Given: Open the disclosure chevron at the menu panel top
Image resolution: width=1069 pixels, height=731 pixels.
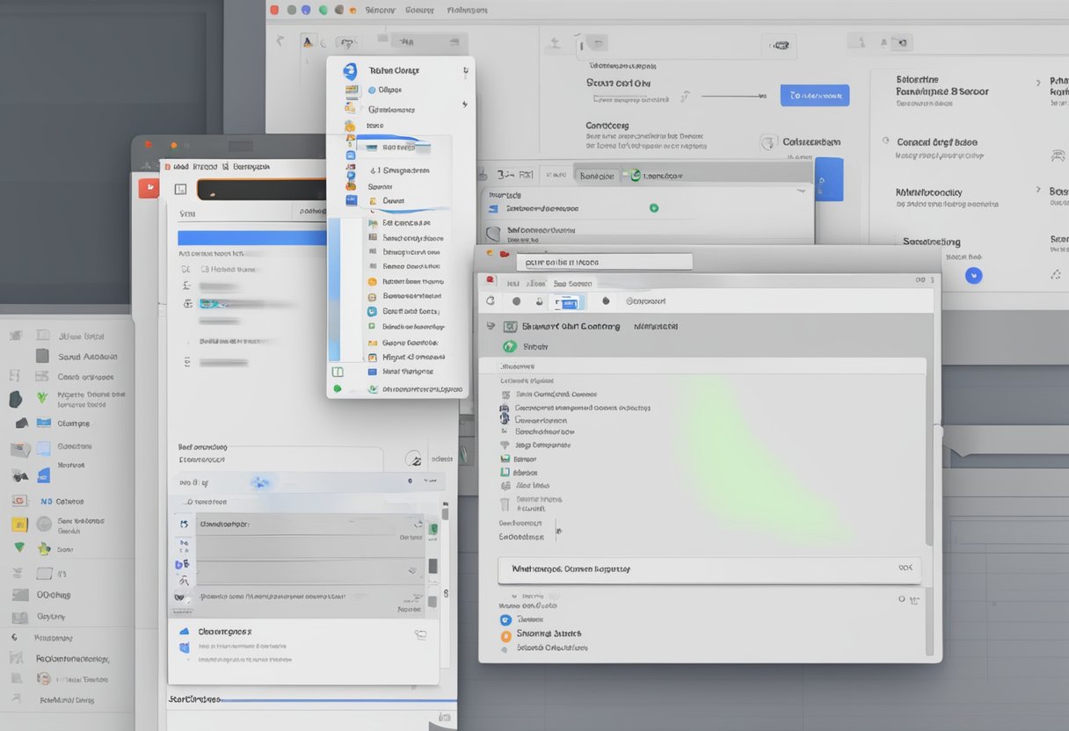Looking at the screenshot, I should (466, 72).
